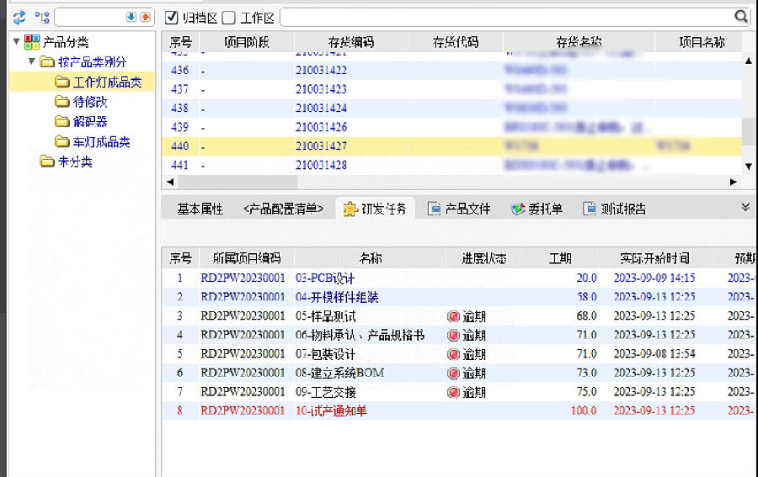Collapse the 按产品类别分 tree node
The image size is (758, 477).
[32, 62]
